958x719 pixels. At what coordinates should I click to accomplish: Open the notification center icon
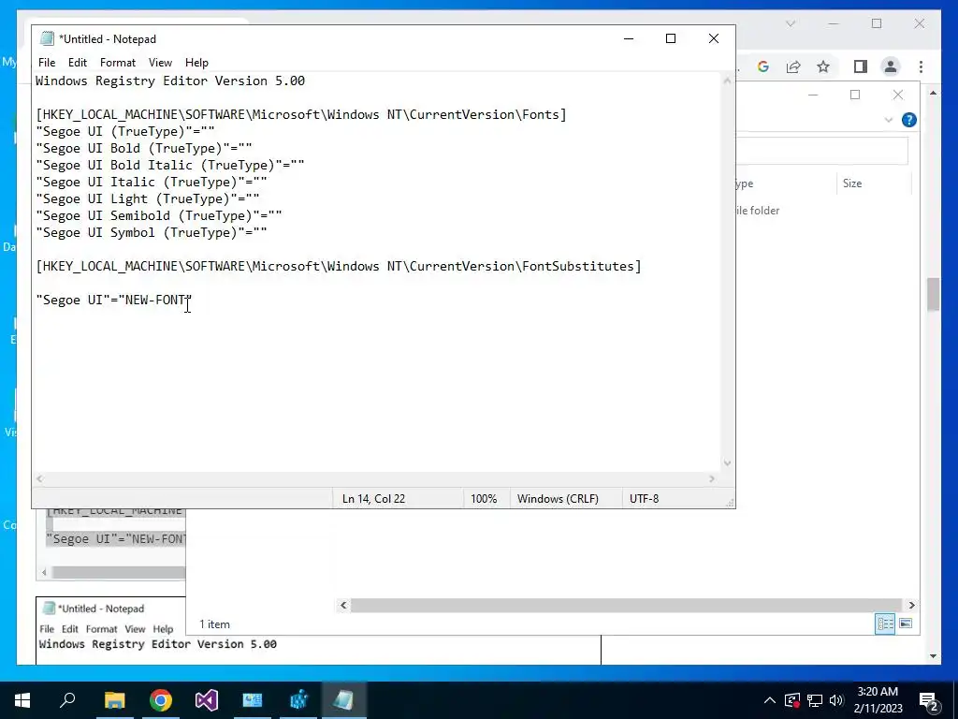[x=928, y=700]
